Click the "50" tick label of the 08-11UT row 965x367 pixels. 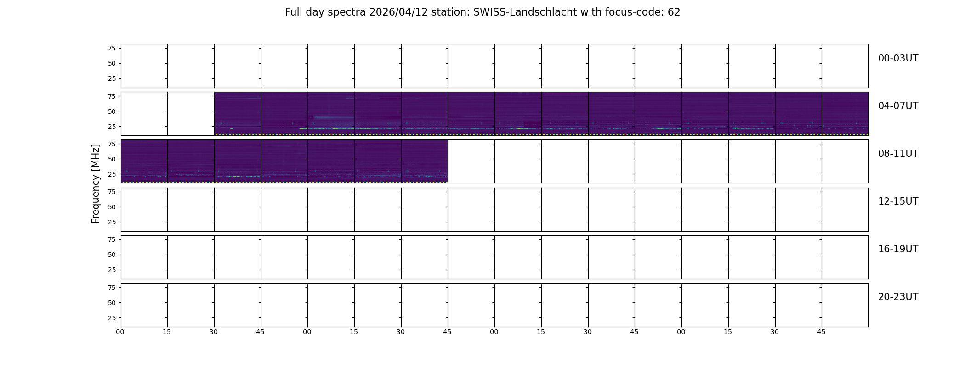(112, 159)
